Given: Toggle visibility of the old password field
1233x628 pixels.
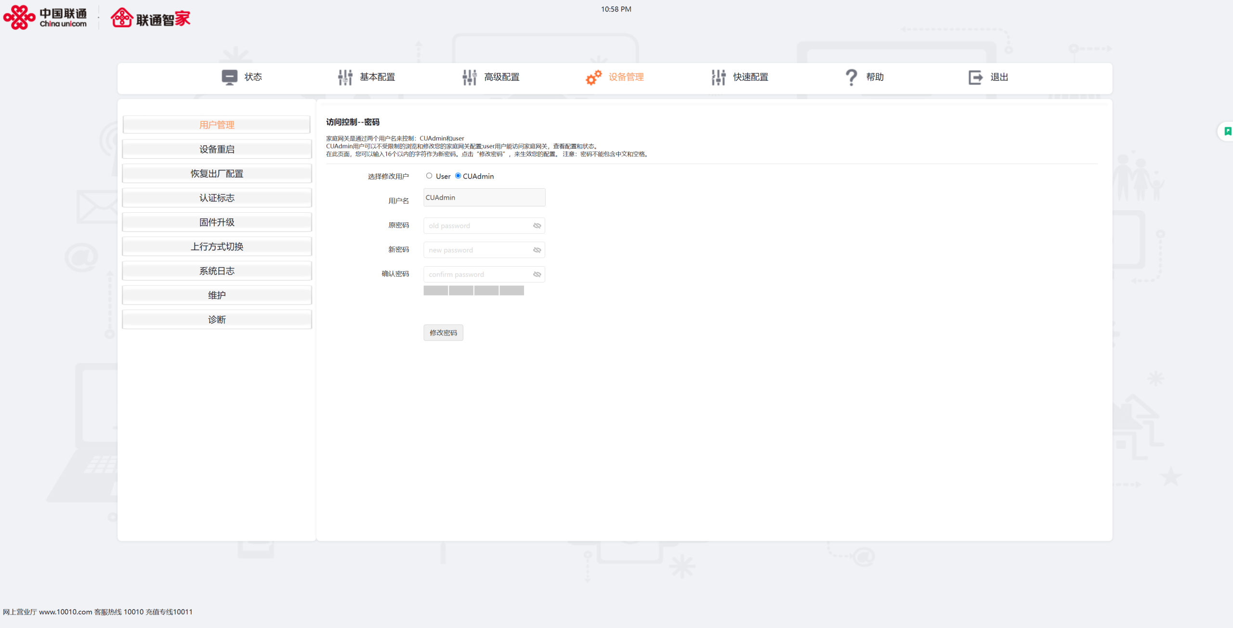Looking at the screenshot, I should 537,226.
